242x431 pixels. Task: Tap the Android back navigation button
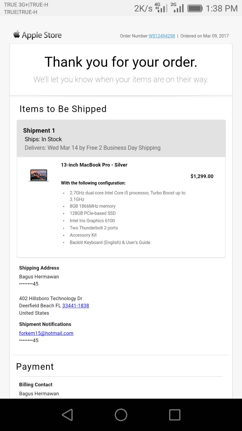[x=67, y=415]
